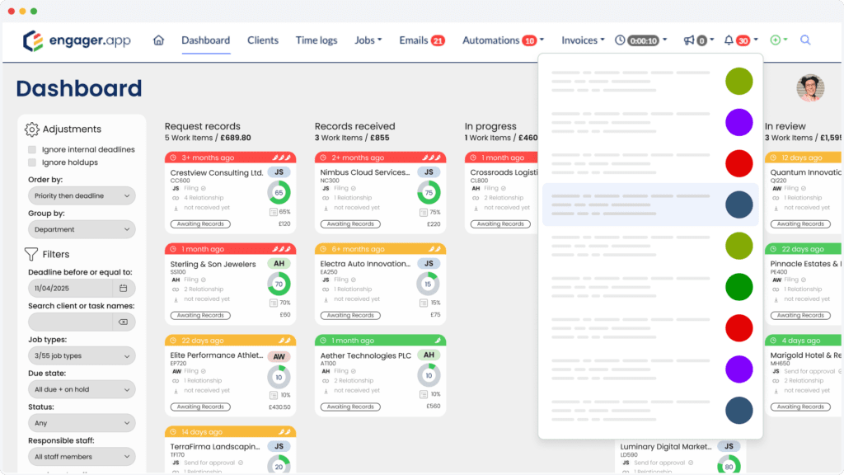Screen dimensions: 844x475
Task: Click the macOS yellow minimize dot
Action: coord(22,11)
